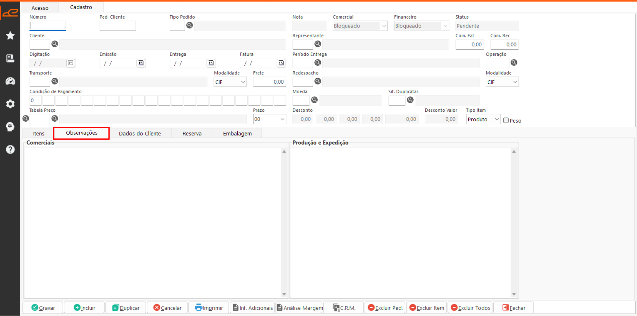637x316 pixels.
Task: Expand the Prazo dropdown
Action: (270, 119)
